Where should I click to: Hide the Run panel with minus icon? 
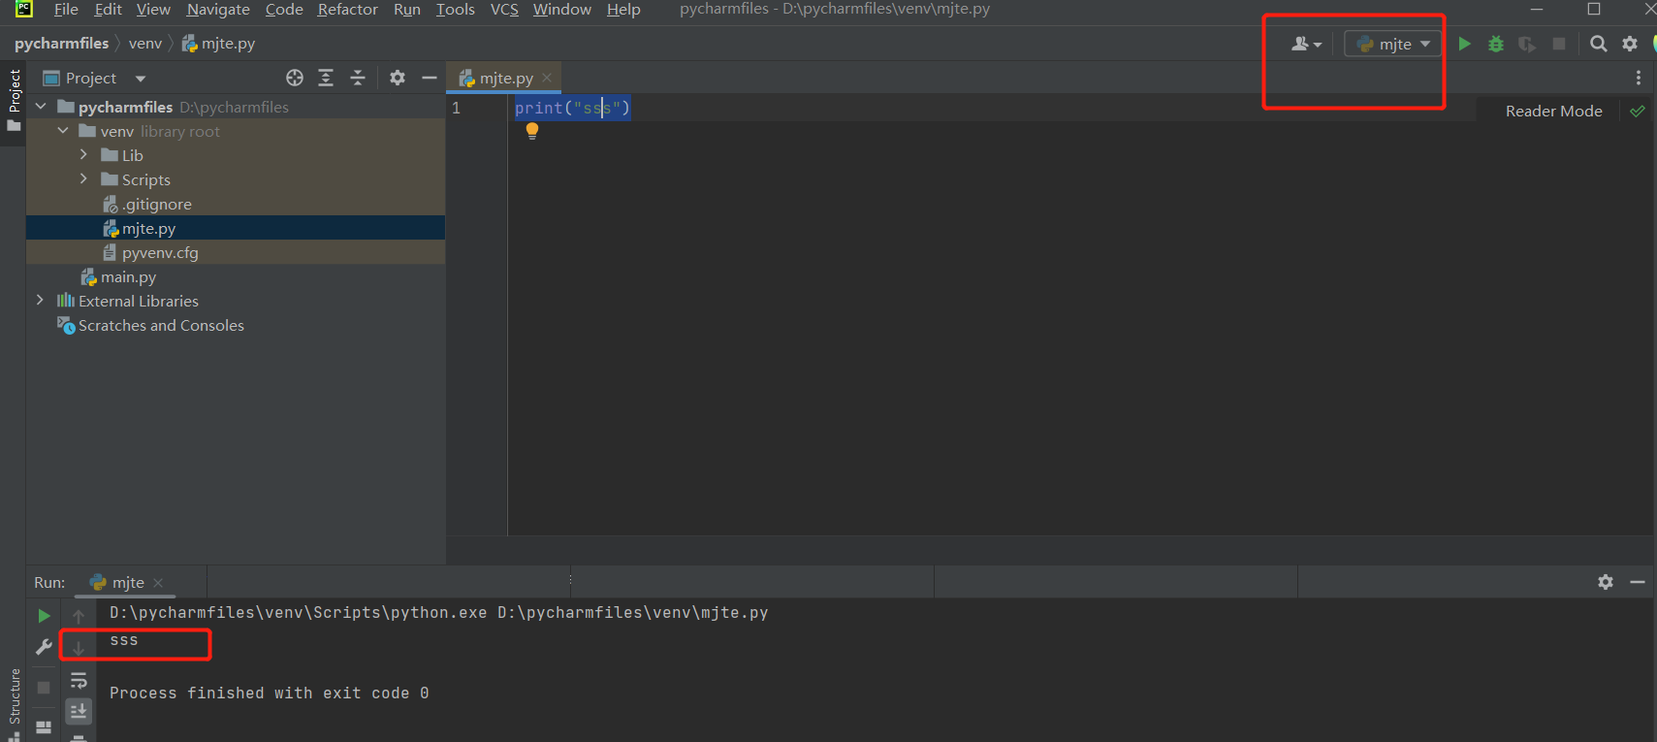[1638, 582]
